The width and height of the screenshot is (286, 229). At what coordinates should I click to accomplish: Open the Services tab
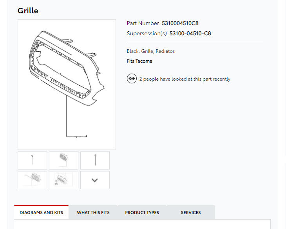(x=191, y=213)
